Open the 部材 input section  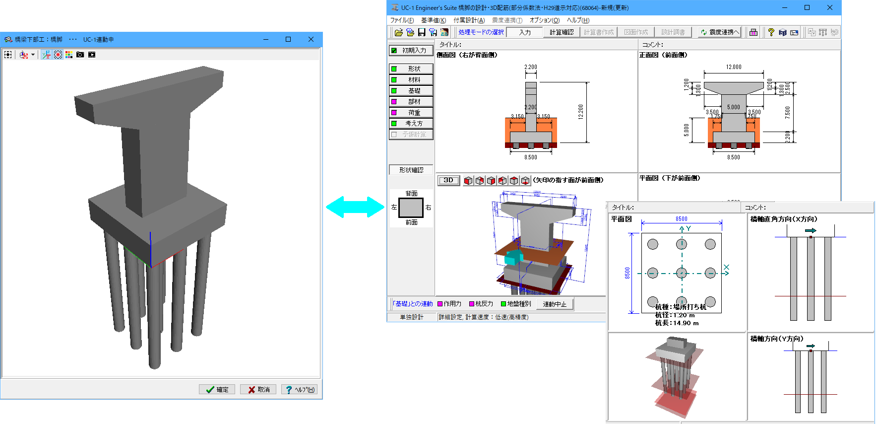411,101
